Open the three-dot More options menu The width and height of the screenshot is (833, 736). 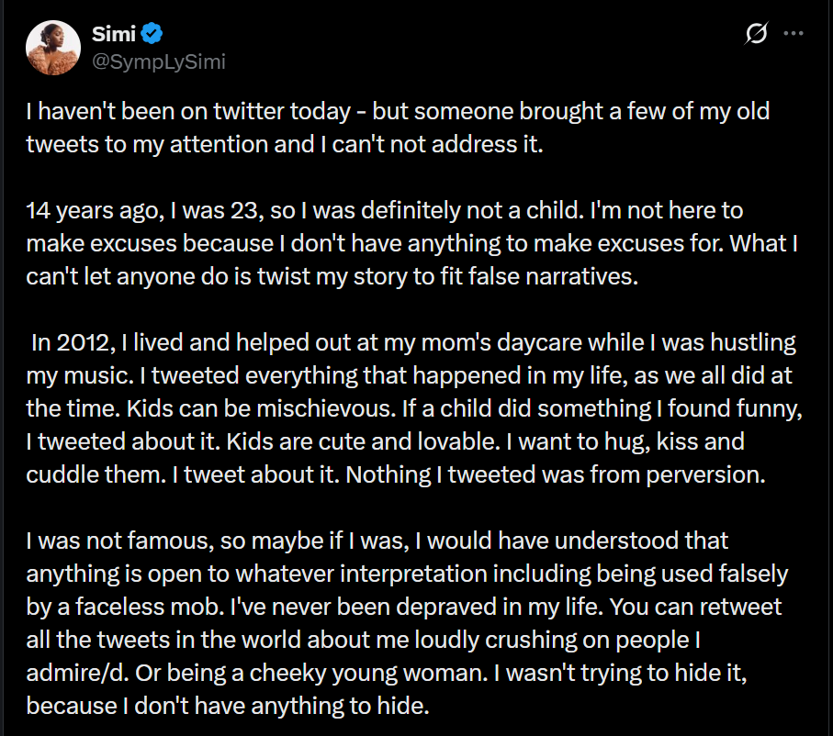(793, 35)
